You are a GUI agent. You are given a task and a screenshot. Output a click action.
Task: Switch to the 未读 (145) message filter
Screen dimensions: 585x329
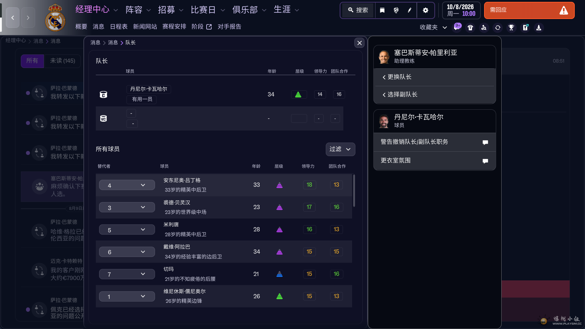(x=63, y=61)
